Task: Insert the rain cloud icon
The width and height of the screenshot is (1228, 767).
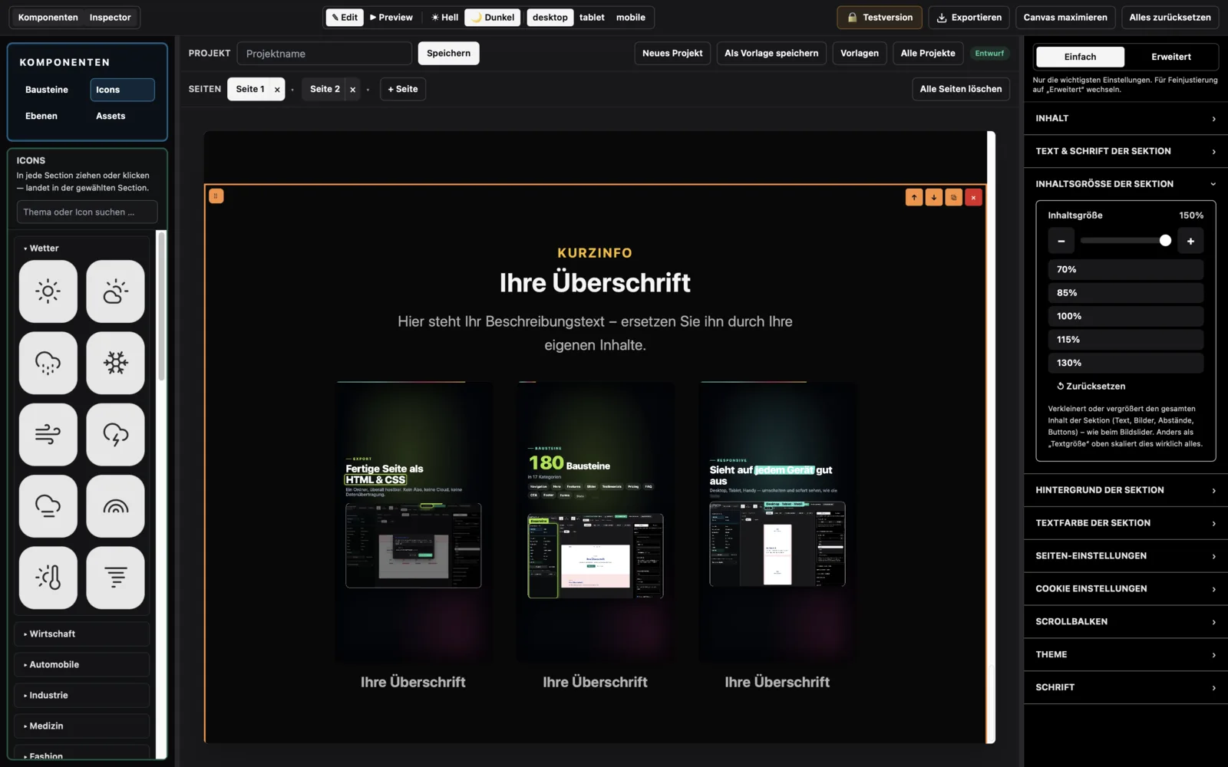Action: [x=48, y=363]
